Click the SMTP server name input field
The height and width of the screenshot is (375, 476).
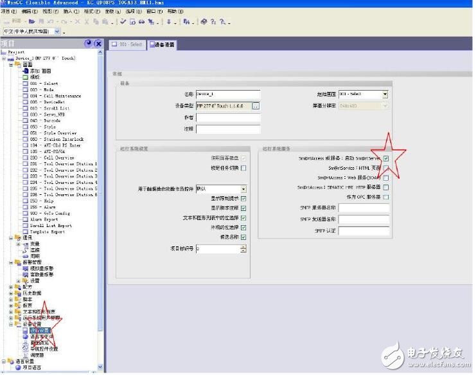point(364,208)
